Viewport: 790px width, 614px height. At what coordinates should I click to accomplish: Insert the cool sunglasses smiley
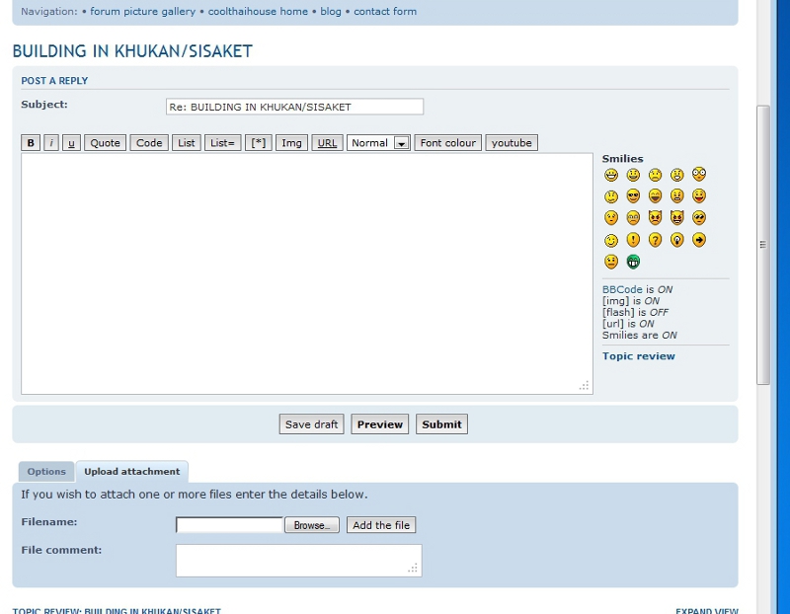(633, 196)
